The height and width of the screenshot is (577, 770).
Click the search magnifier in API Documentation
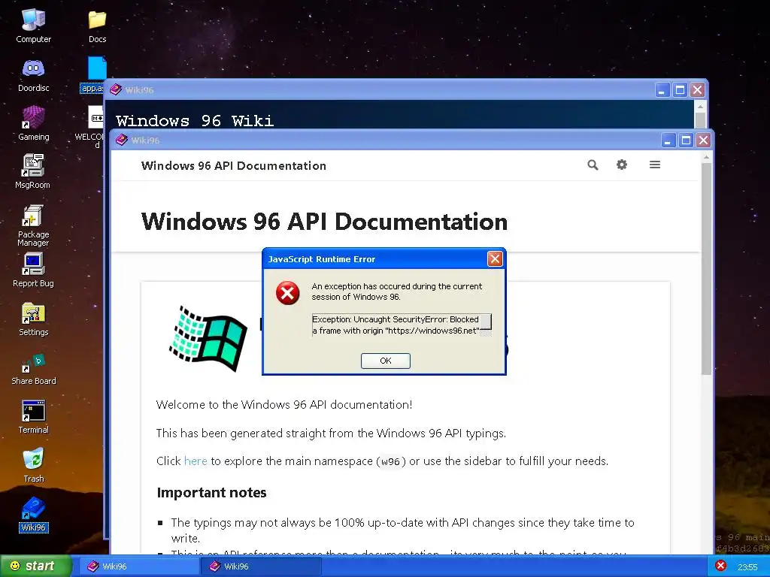(x=593, y=165)
